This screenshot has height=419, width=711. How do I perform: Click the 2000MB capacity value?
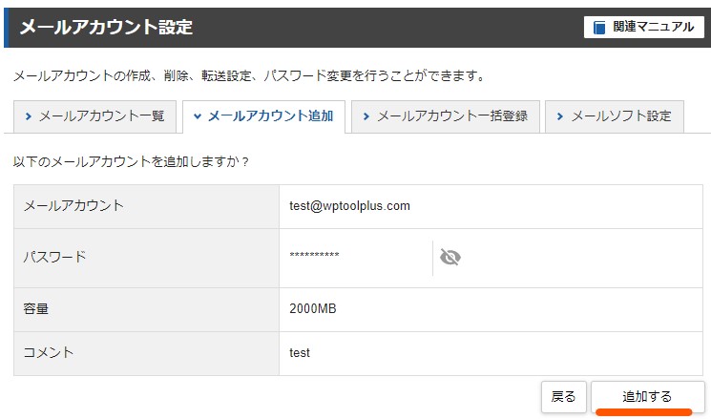tap(313, 309)
